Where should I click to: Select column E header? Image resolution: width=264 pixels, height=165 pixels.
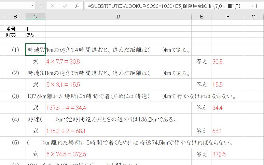tap(202, 17)
